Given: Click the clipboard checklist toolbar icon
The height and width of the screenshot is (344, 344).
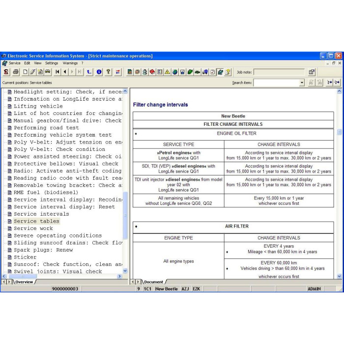Looking at the screenshot, I should 213,72.
